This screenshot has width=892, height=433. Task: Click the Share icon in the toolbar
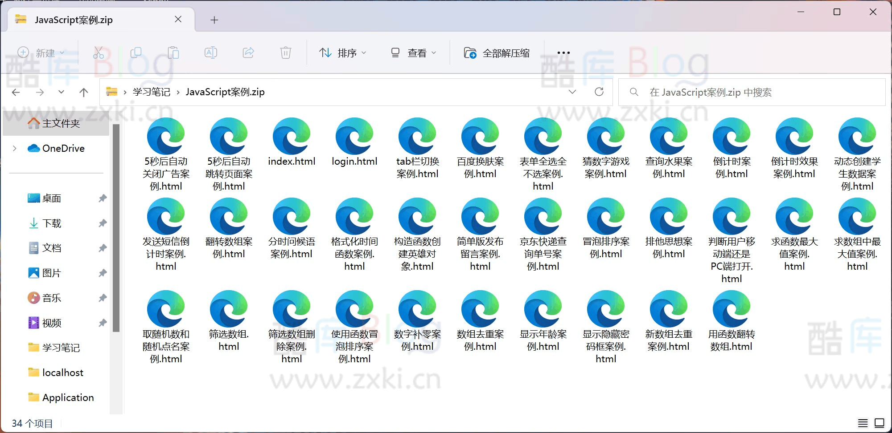click(x=248, y=52)
